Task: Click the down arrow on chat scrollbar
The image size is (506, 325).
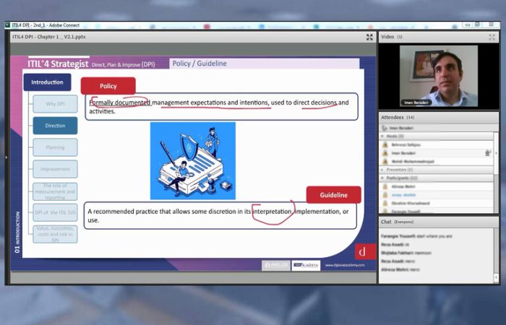Action: tap(496, 277)
